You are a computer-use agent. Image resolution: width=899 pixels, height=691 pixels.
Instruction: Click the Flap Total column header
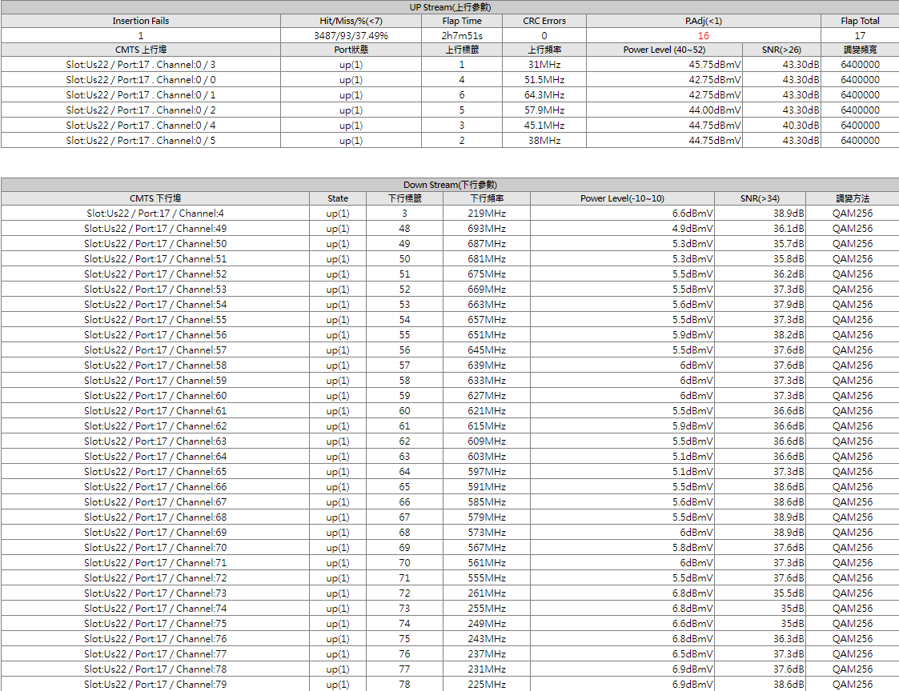point(860,21)
